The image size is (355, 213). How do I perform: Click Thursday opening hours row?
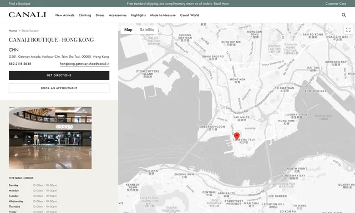click(x=33, y=206)
